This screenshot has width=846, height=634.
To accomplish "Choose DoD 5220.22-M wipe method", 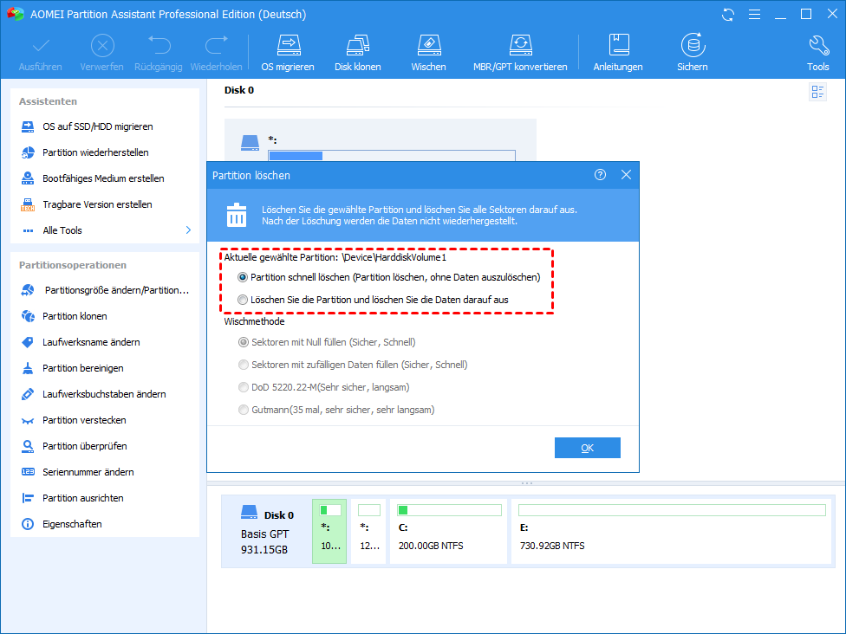I will [244, 387].
